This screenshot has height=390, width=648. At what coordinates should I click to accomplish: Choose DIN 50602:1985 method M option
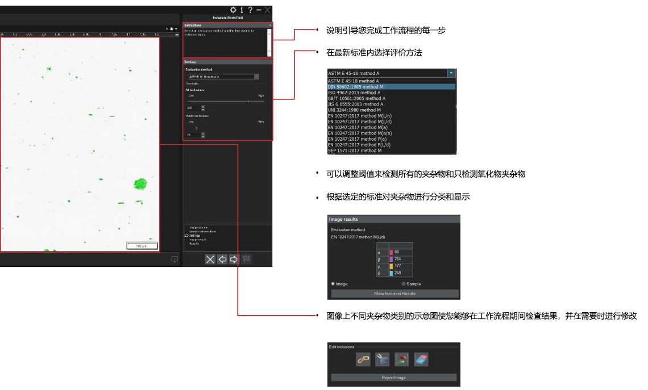click(x=356, y=87)
